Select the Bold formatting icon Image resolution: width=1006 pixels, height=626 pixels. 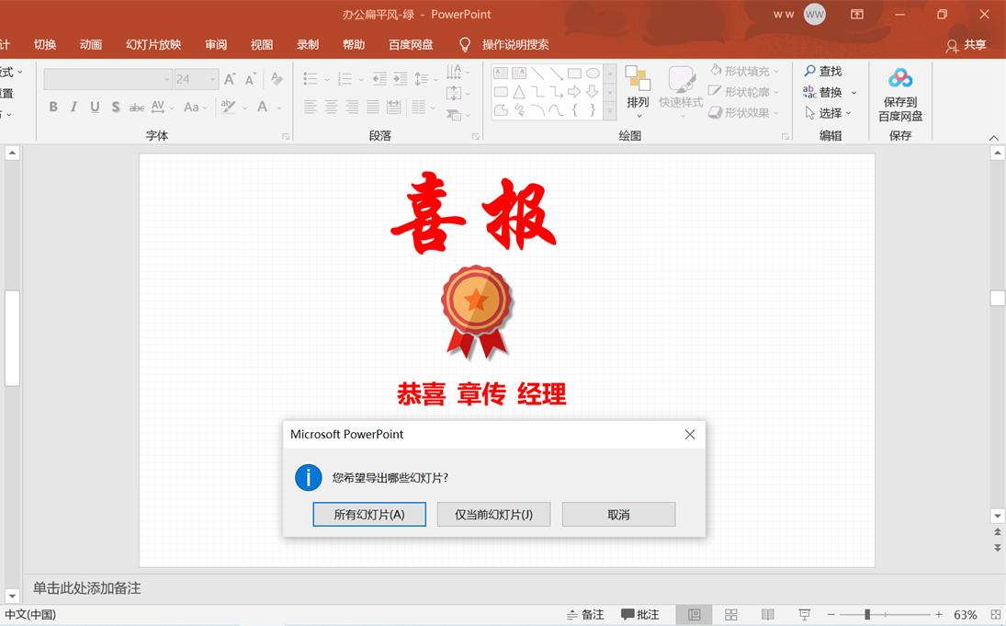point(53,107)
